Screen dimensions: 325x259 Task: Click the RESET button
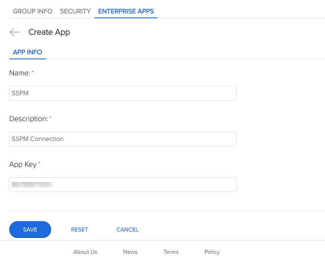click(79, 229)
